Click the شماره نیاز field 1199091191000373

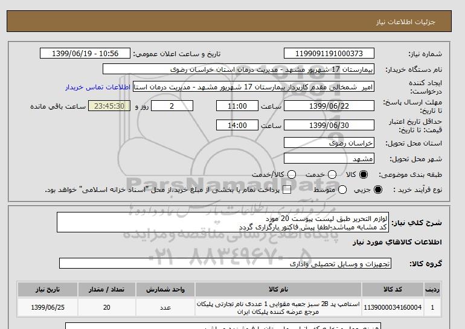pos(329,53)
